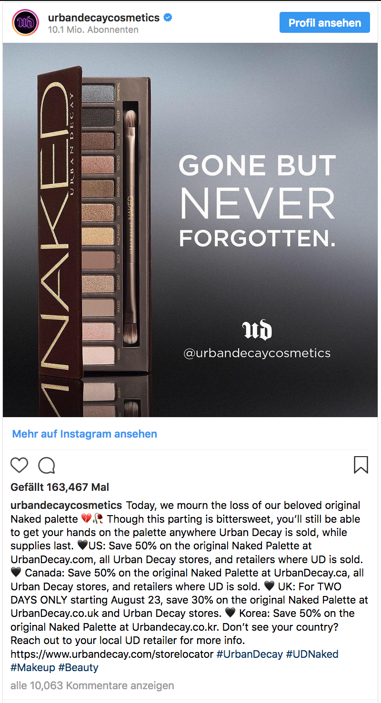Click Mehr auf Instagram ansehen link

(85, 434)
